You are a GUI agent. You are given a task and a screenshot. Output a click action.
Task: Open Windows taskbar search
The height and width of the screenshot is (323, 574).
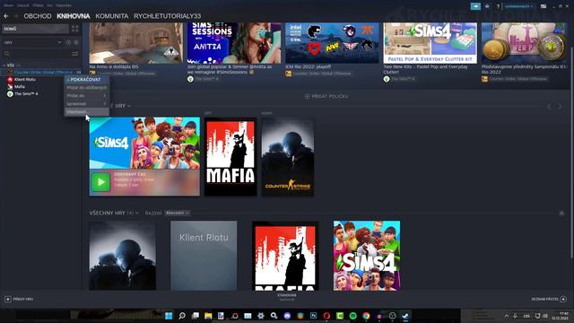(x=182, y=316)
